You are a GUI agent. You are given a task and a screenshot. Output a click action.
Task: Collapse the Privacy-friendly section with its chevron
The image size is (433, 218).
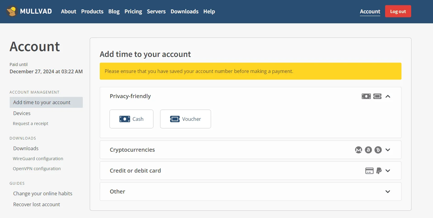pos(388,96)
